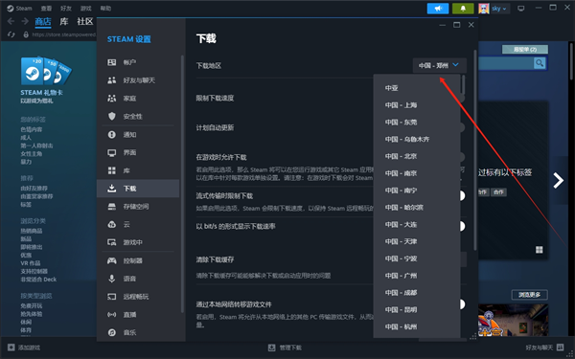The height and width of the screenshot is (359, 575).
Task: Select the 控制器 gamepad icon
Action: 112,260
